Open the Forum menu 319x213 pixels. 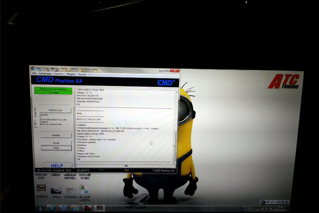[82, 74]
